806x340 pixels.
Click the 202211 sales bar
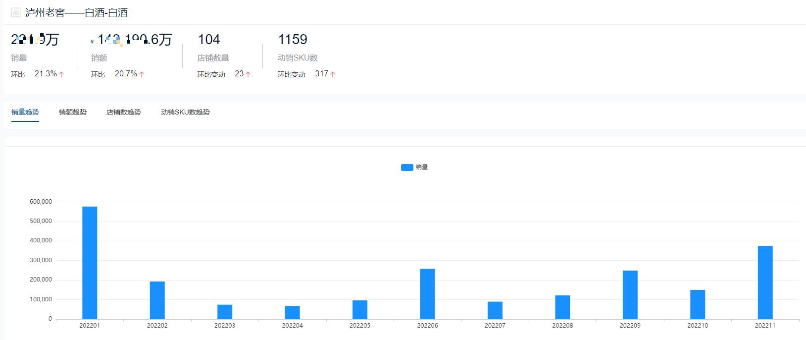coord(765,283)
